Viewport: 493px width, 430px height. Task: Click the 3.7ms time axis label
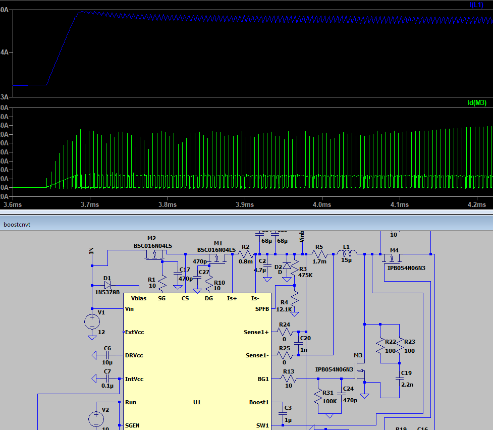pyautogui.click(x=90, y=204)
